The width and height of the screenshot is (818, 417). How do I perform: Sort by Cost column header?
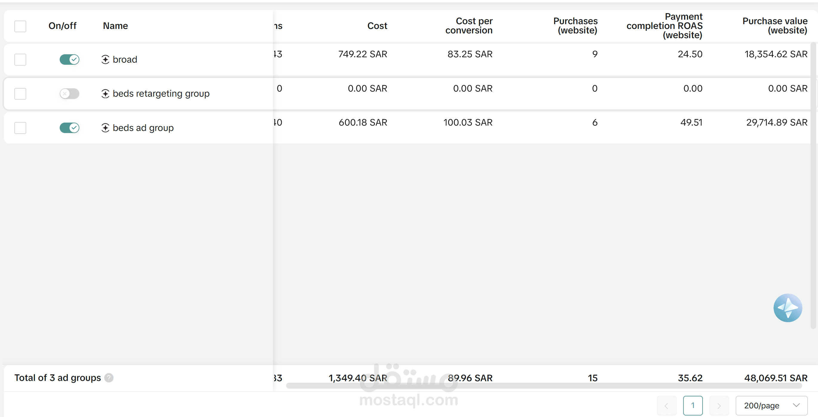(x=377, y=26)
